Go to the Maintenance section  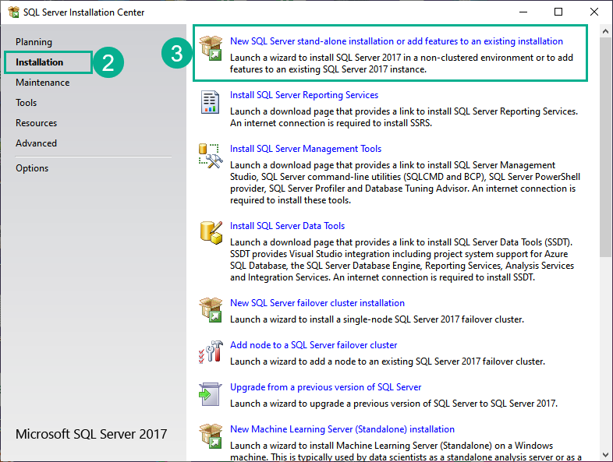43,83
